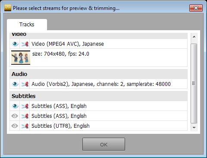Disable preview of first ASS English subtitles
Image resolution: width=207 pixels, height=158 pixels.
15,106
